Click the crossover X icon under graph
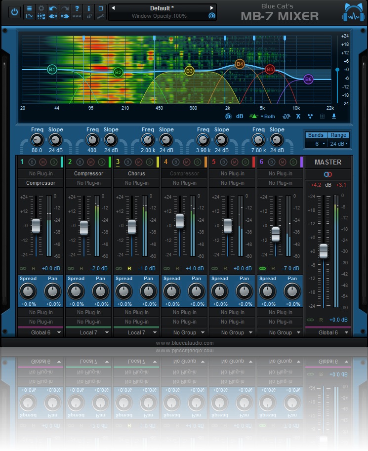Screen dimensions: 368x451 click(298, 116)
